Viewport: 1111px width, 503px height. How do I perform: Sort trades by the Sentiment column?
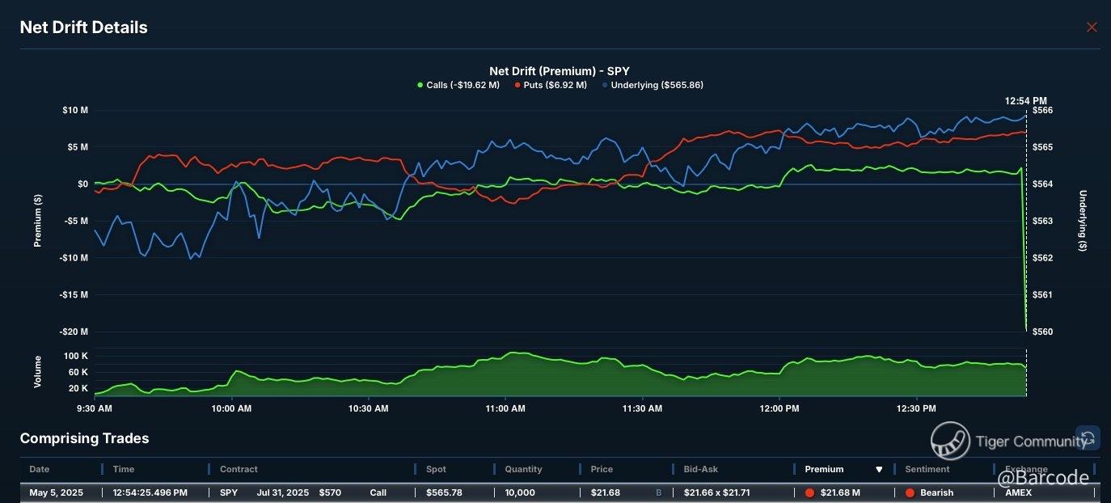(927, 469)
